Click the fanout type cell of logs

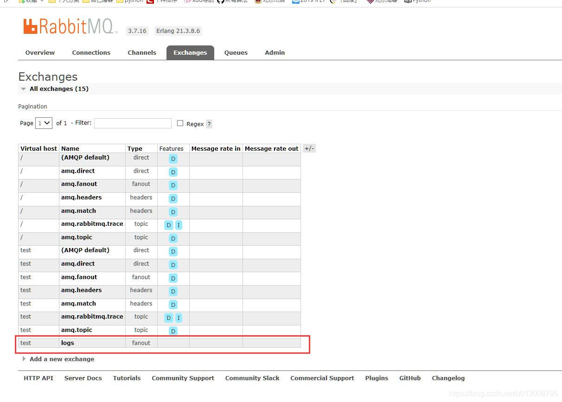tap(141, 343)
